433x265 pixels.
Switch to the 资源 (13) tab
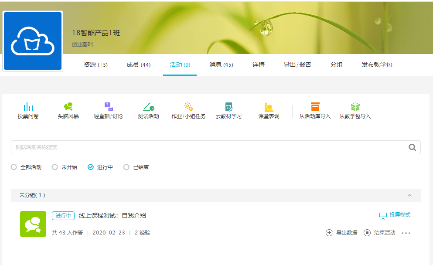(95, 65)
